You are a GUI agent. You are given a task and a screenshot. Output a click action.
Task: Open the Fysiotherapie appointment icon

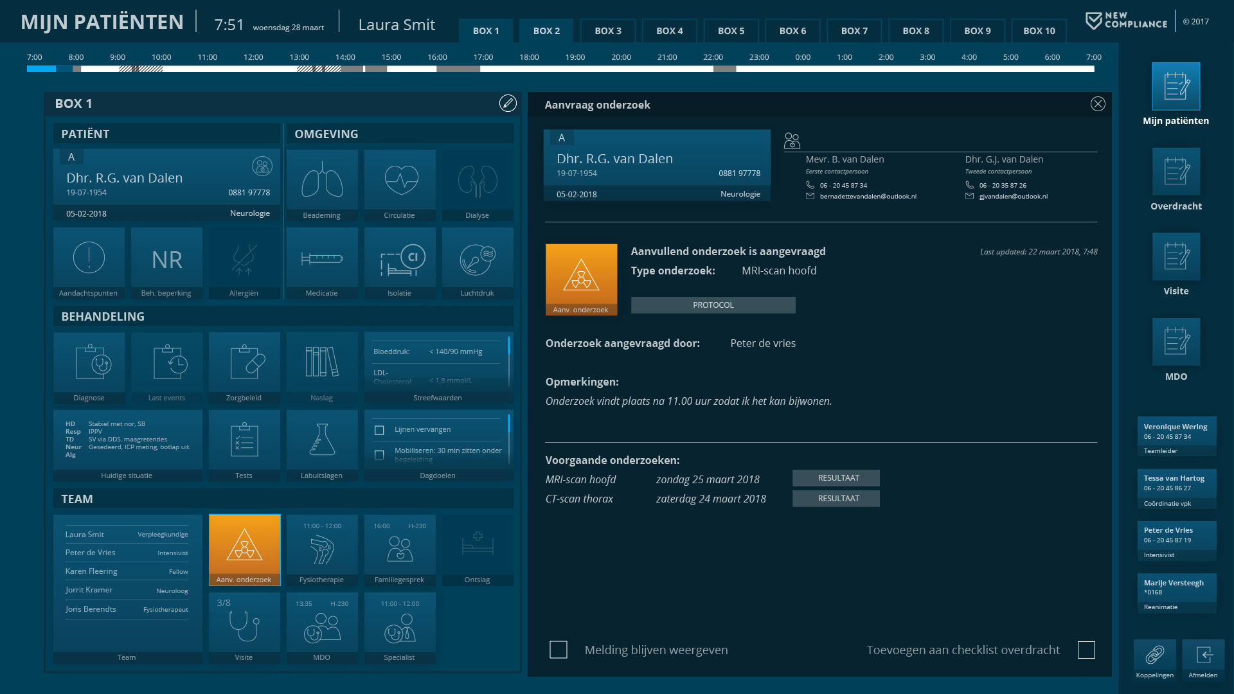click(x=322, y=549)
